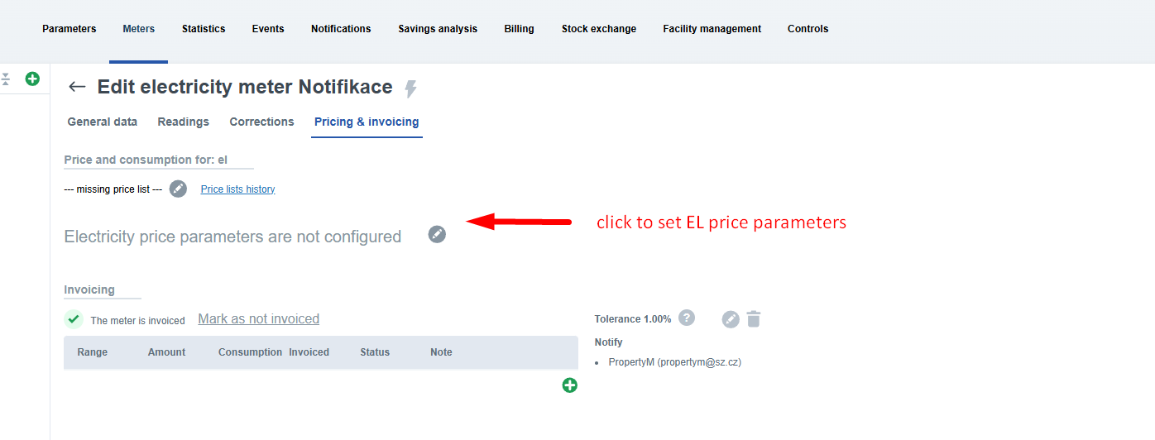The image size is (1155, 440).
Task: Navigate to Billing in top menu
Action: [x=519, y=29]
